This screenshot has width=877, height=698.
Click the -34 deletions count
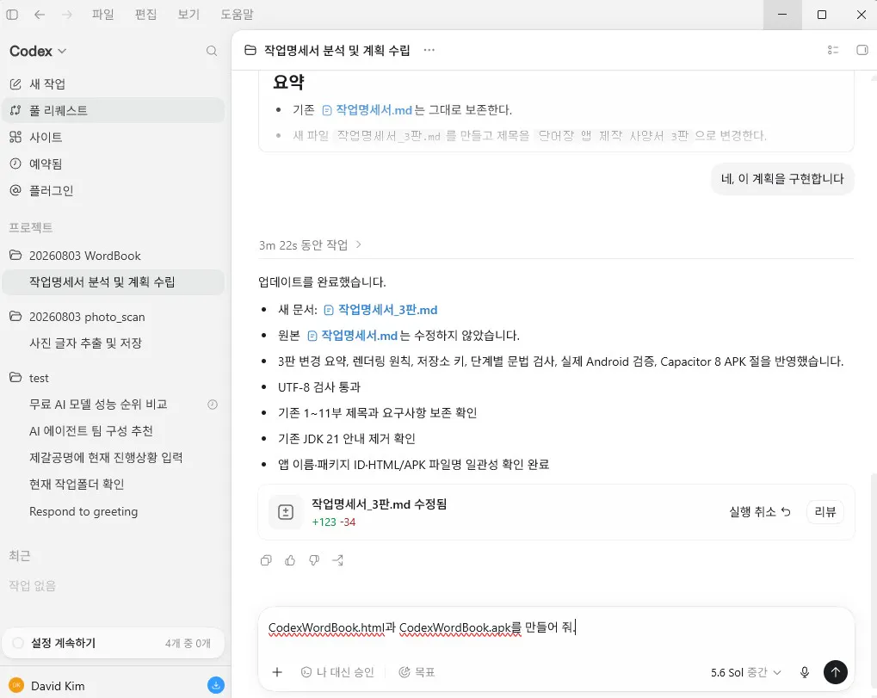pos(349,522)
